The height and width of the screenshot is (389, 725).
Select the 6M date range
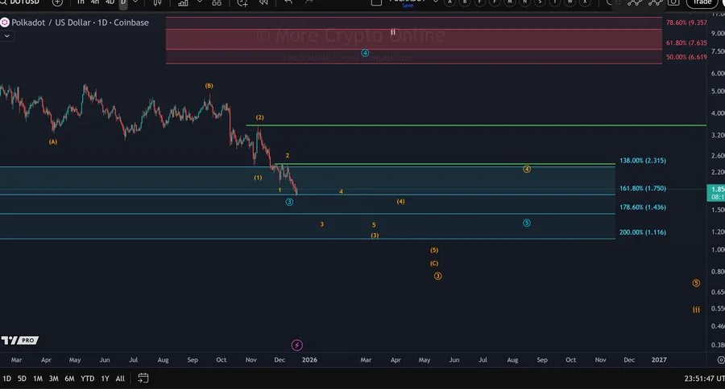click(x=69, y=379)
